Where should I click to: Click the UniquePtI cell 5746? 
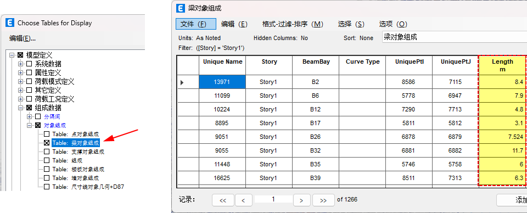tap(408, 164)
